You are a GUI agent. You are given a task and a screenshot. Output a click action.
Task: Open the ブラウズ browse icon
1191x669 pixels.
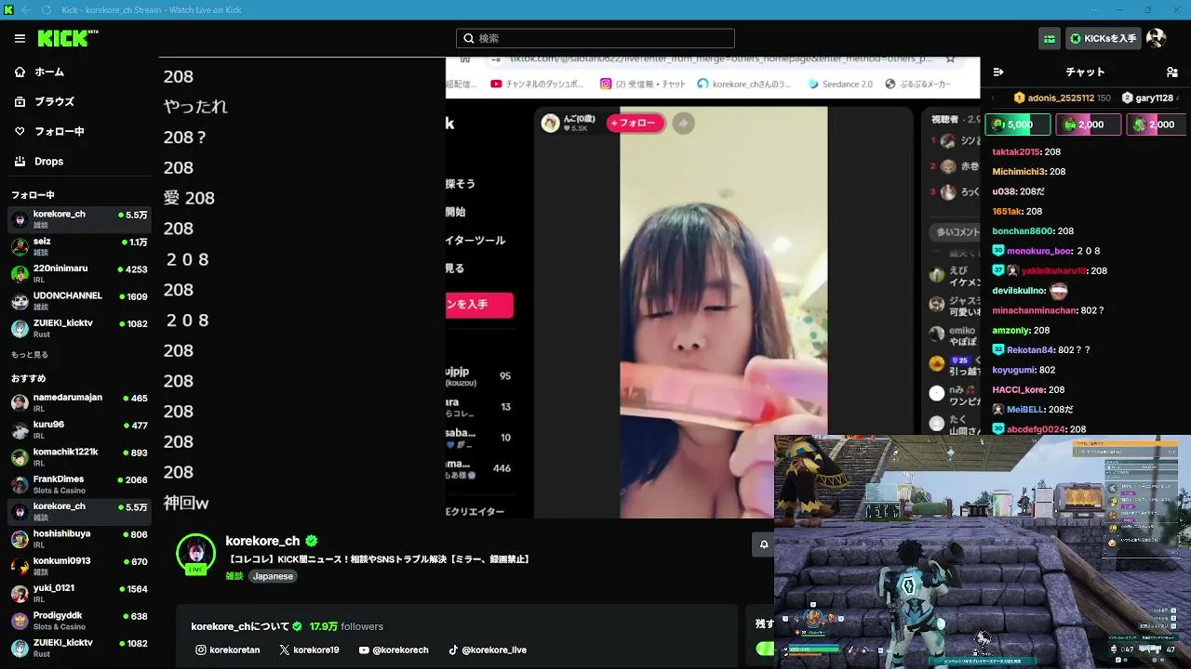click(20, 101)
